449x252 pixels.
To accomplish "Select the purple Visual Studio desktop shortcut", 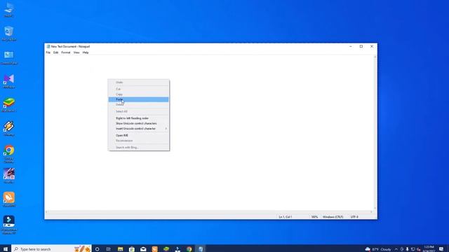I will pyautogui.click(x=9, y=81).
